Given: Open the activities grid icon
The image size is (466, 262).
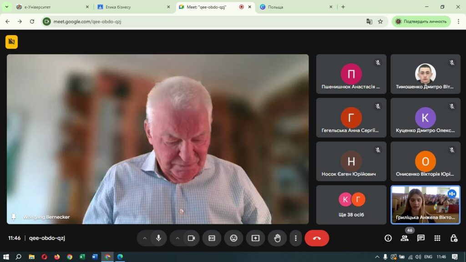Looking at the screenshot, I should (437, 238).
